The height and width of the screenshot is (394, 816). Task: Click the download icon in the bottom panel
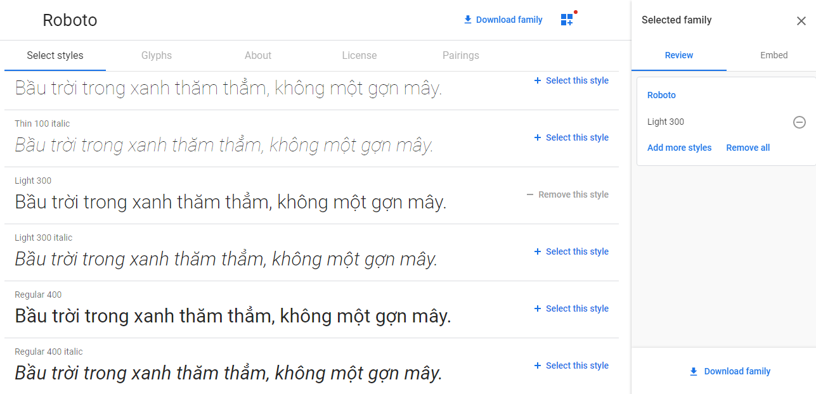(694, 372)
